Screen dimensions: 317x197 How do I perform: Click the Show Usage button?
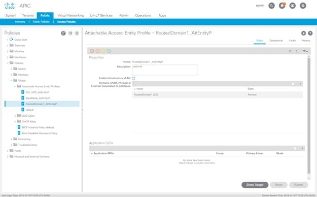coord(255,185)
